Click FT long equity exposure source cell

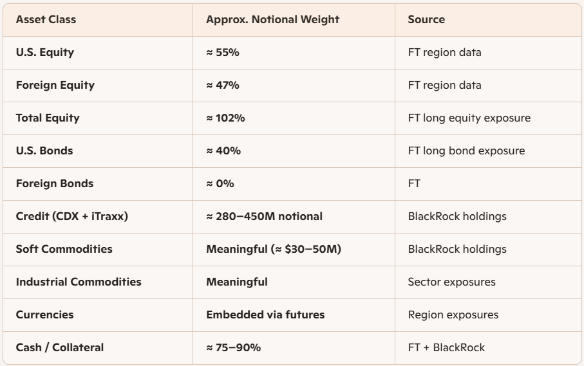coord(469,118)
